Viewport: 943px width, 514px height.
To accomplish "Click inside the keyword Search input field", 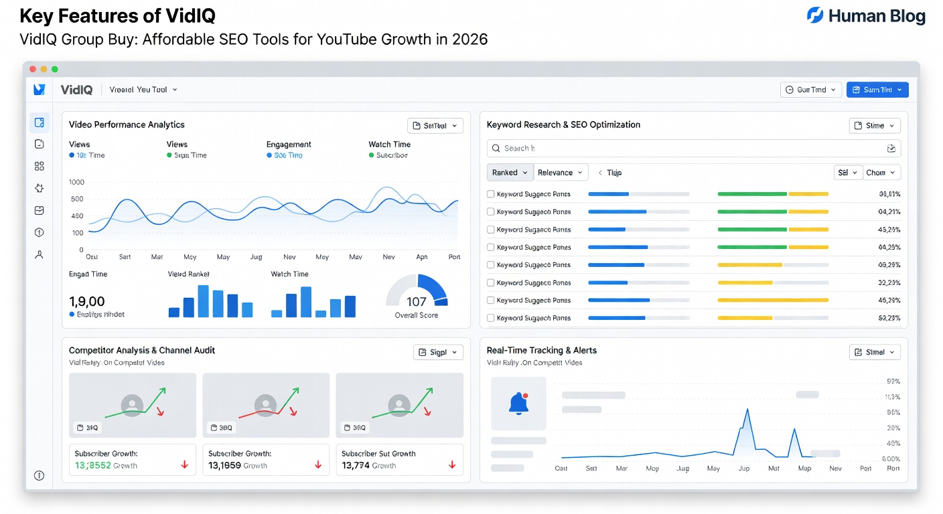I will click(694, 149).
